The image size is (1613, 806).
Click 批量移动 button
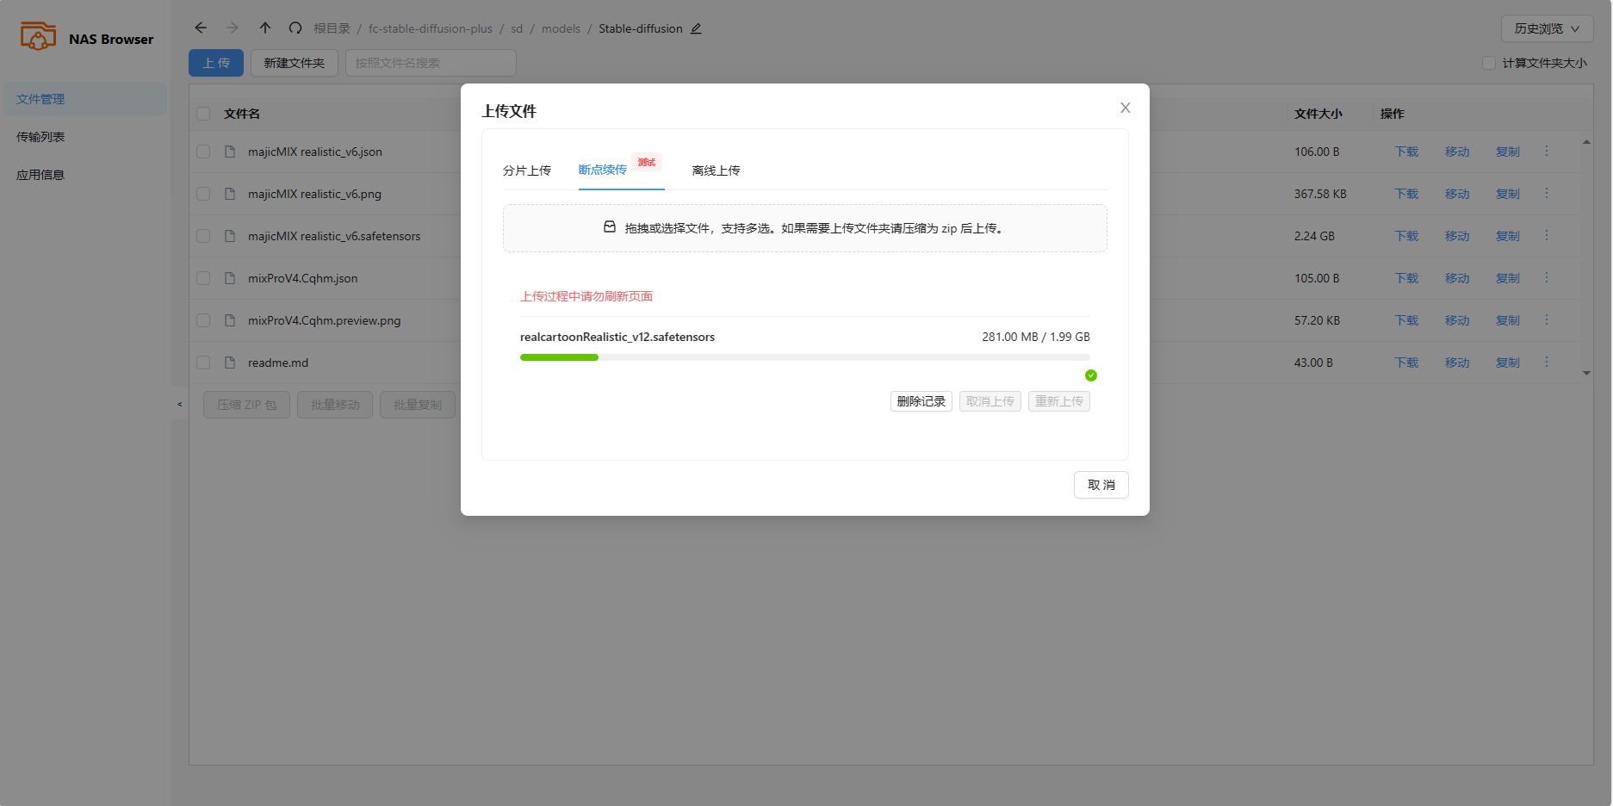pyautogui.click(x=335, y=405)
